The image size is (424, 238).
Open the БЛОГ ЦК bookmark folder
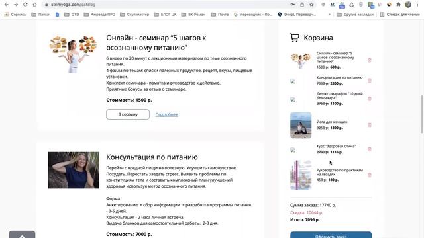[165, 15]
